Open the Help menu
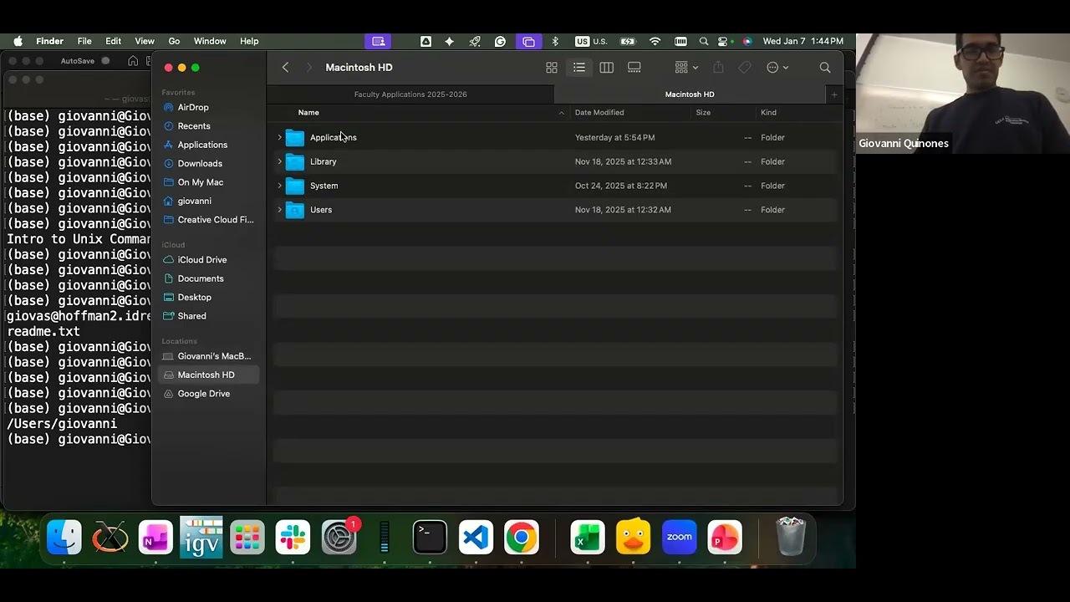 tap(249, 41)
